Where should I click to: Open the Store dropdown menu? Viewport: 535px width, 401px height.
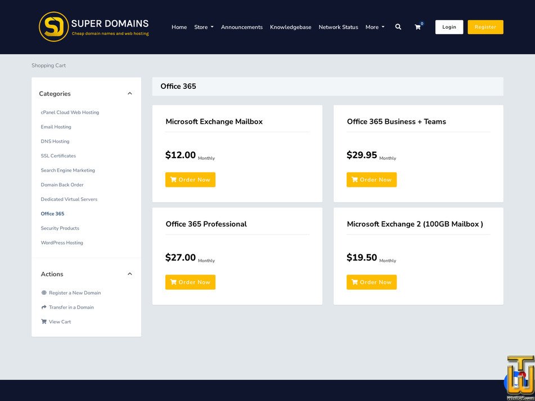204,27
